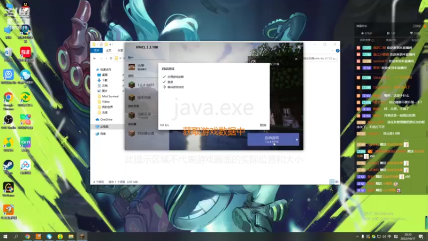Switch Explorer to large icons view
The height and width of the screenshot is (241, 428).
point(337,182)
